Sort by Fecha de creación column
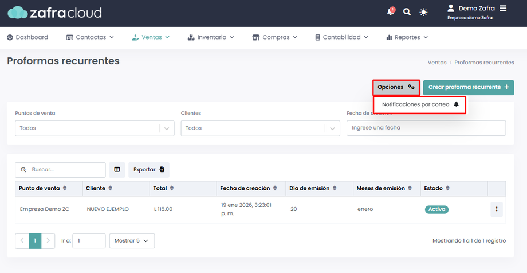The width and height of the screenshot is (527, 273). coord(251,189)
